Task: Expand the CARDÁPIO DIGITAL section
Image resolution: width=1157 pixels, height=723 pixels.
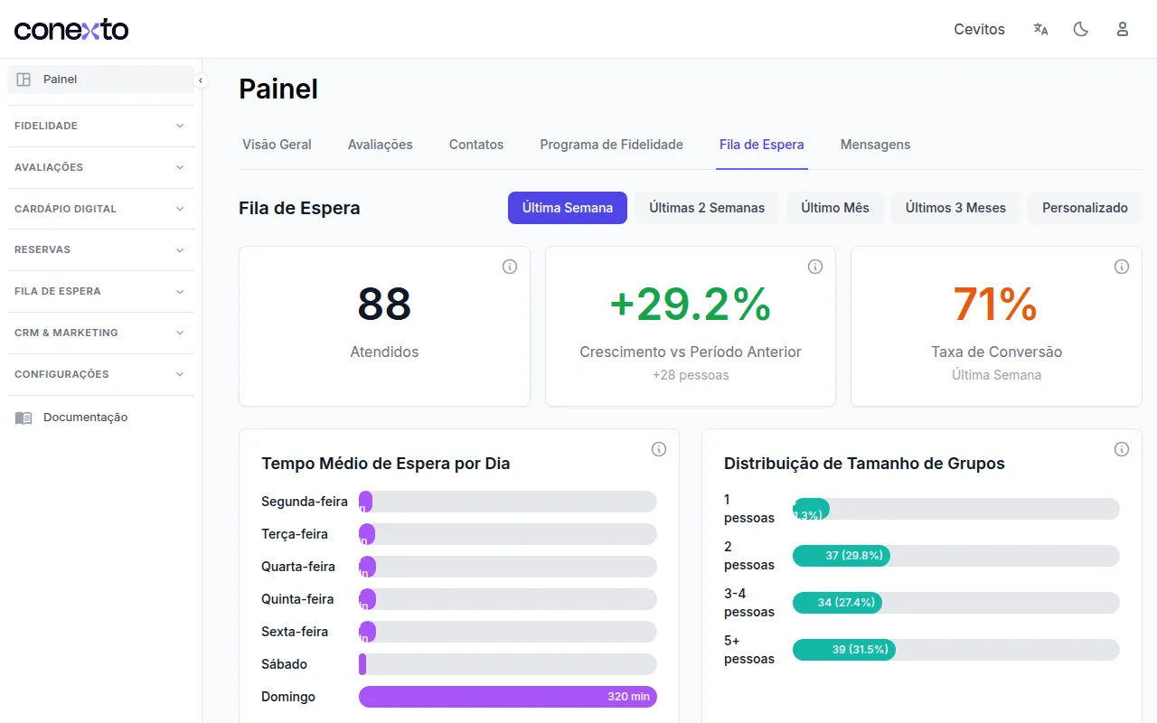Action: tap(100, 209)
